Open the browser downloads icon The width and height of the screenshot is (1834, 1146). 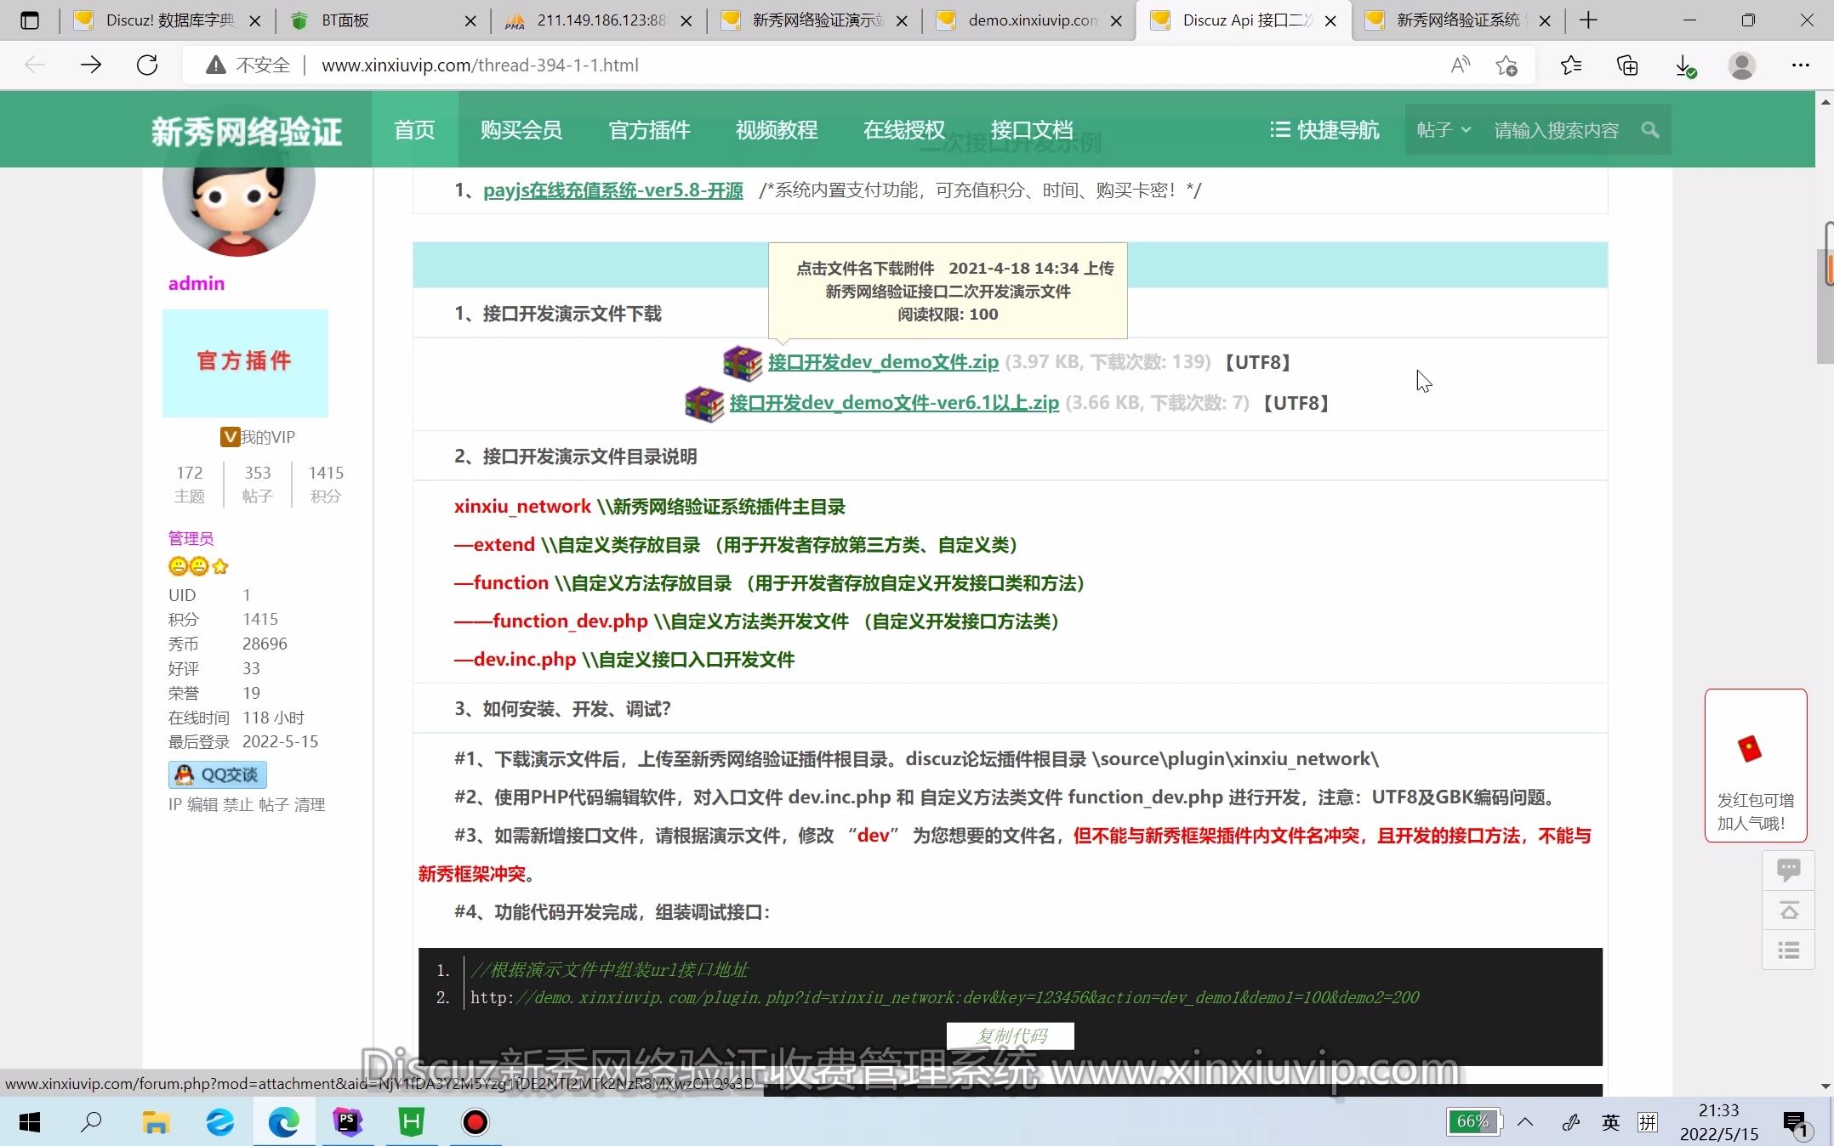pos(1685,65)
